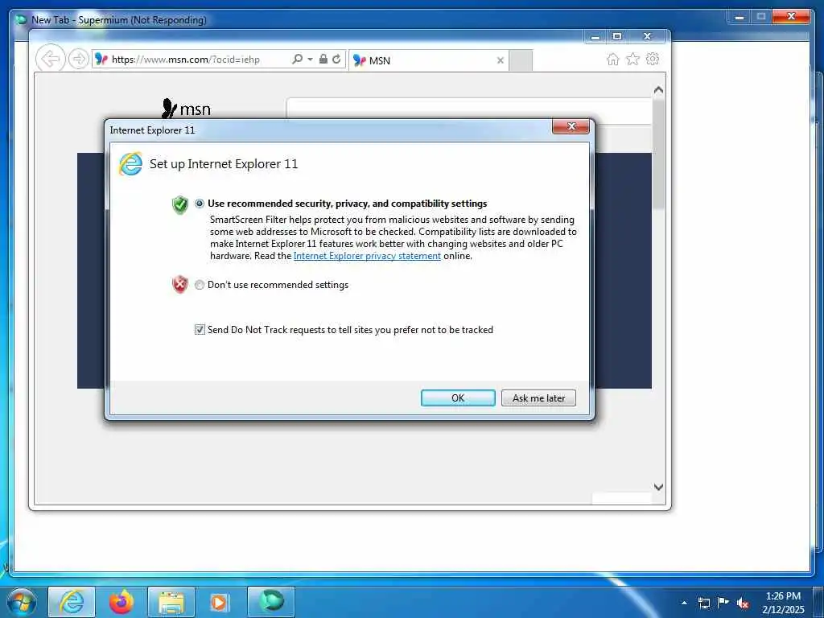Close the MSN tab
Image resolution: width=824 pixels, height=618 pixels.
pos(501,60)
